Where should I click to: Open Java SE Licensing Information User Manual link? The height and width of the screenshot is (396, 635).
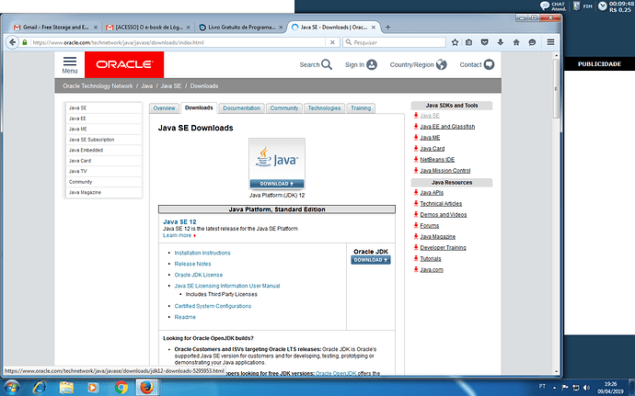click(227, 286)
